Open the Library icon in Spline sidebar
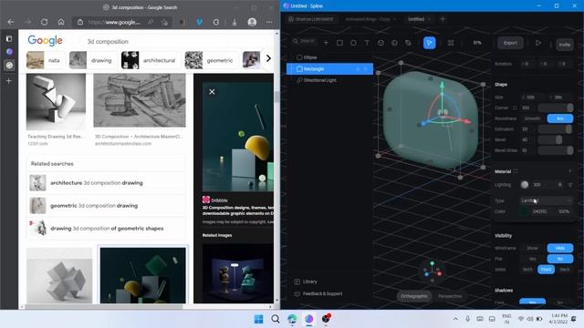 pos(297,282)
